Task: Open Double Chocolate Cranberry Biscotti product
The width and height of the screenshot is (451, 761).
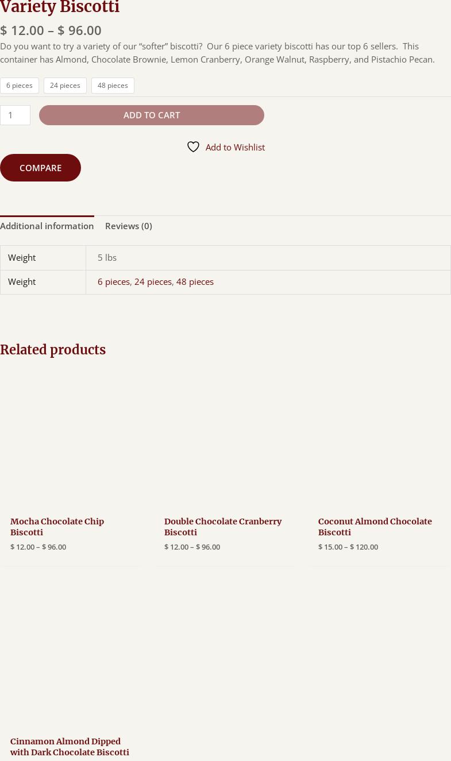Action: [222, 527]
